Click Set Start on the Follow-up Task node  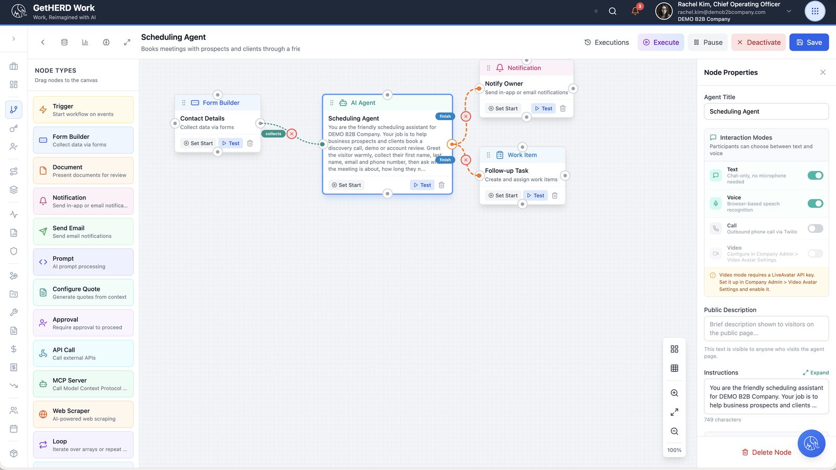click(x=503, y=195)
